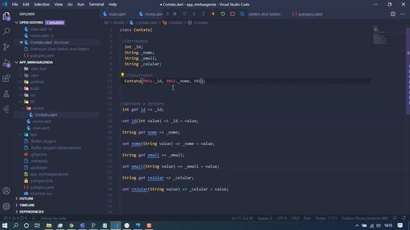Open the View menu
The width and height of the screenshot is (410, 230).
(x=58, y=4)
